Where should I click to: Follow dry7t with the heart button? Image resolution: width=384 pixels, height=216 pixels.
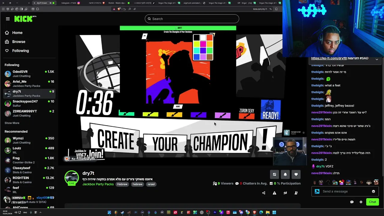point(296,174)
